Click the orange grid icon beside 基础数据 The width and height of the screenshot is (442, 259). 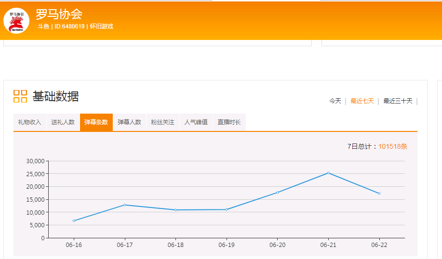[x=20, y=96]
